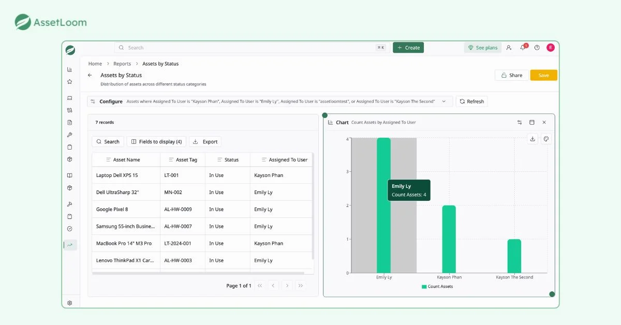Download the chart image
621x325 pixels.
pos(533,139)
